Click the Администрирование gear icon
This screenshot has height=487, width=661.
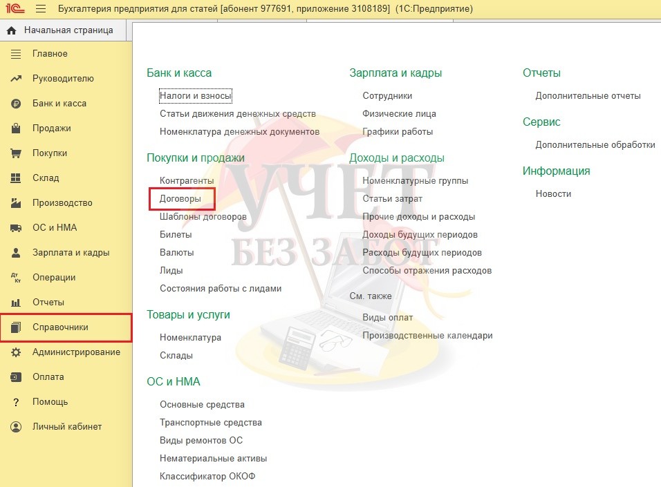16,352
